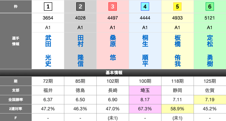Click the pink 8.17 national win rate
The height and width of the screenshot is (121, 226).
click(145, 100)
